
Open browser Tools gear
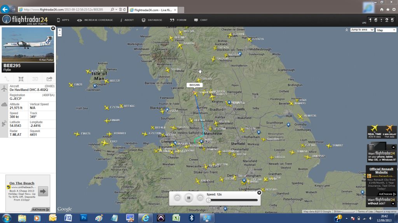pos(394,10)
